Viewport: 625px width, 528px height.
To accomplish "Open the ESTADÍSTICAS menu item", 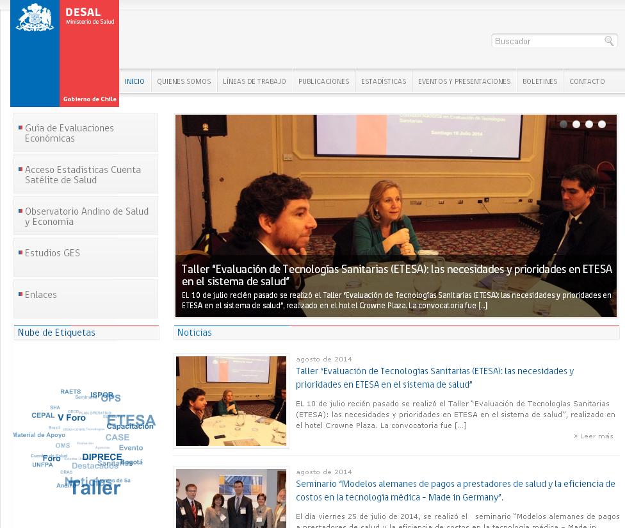I will (x=384, y=81).
